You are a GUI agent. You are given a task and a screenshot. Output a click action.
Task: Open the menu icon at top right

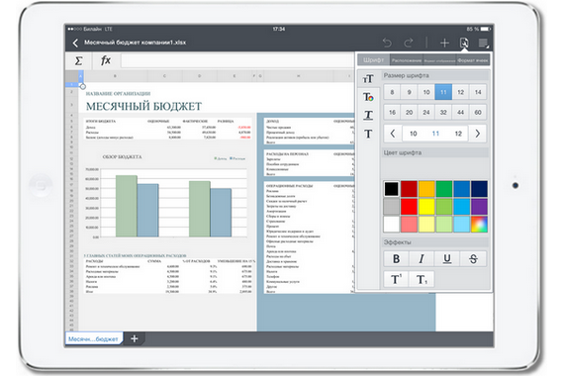tap(484, 43)
